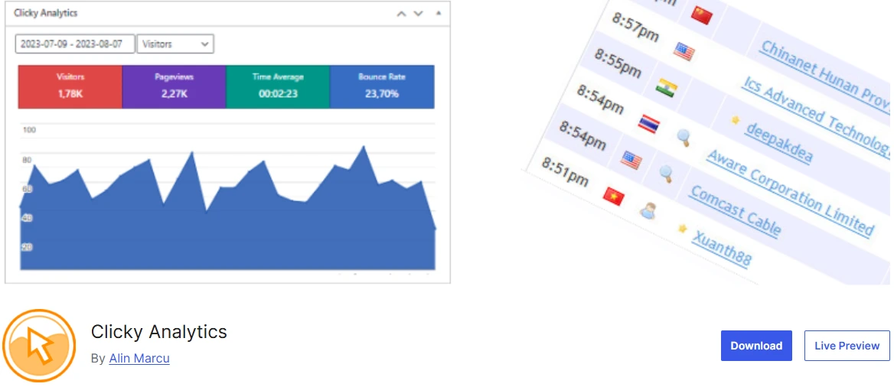Click the Thailand flag icon
This screenshot has height=387, width=894.
[x=649, y=124]
